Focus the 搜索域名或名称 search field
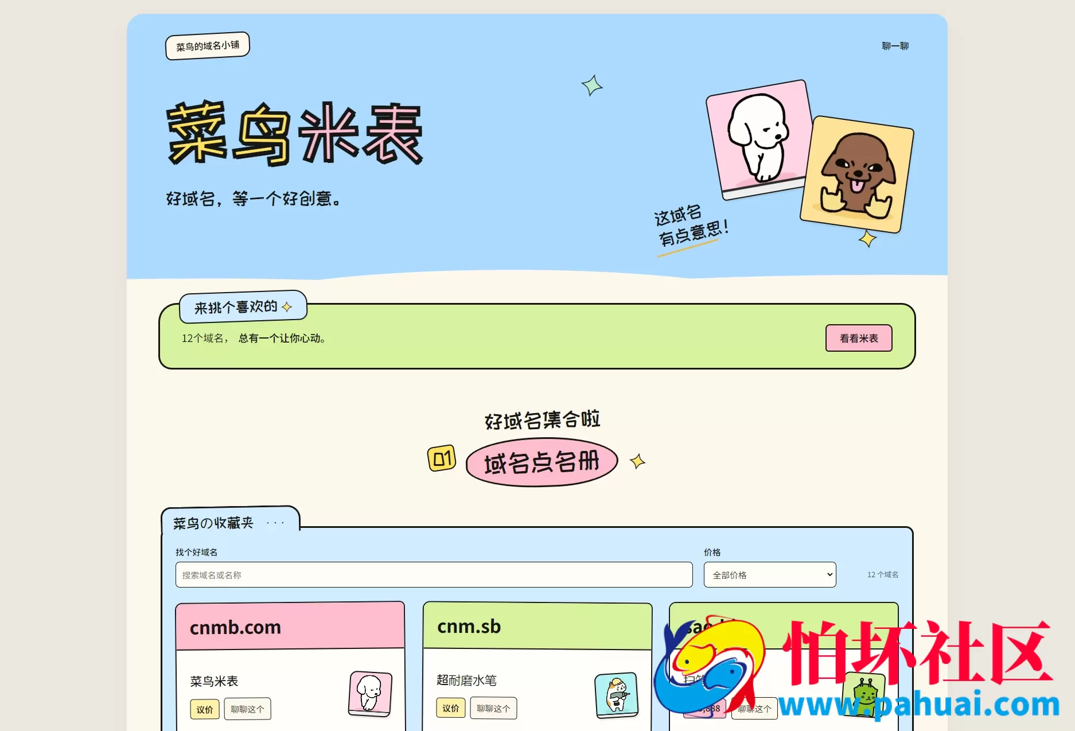The image size is (1075, 731). pos(434,574)
